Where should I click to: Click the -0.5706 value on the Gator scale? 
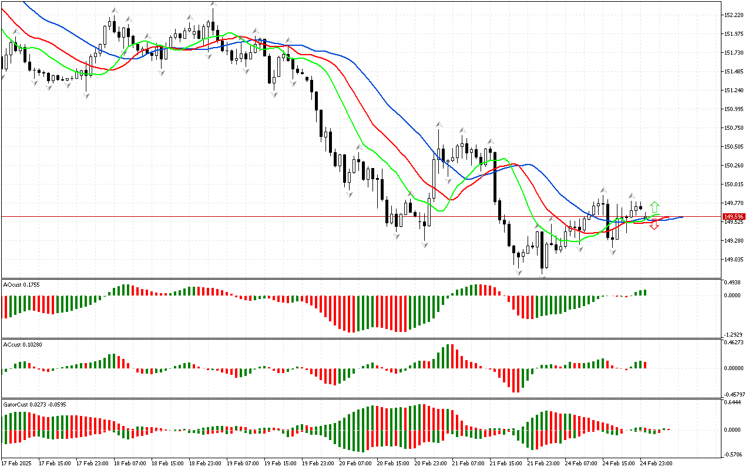pyautogui.click(x=732, y=454)
